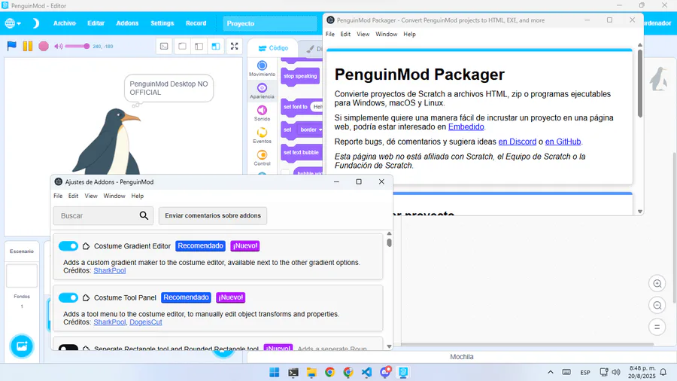Viewport: 677px width, 381px height.
Task: Open File Explorer from the taskbar
Action: coord(311,373)
